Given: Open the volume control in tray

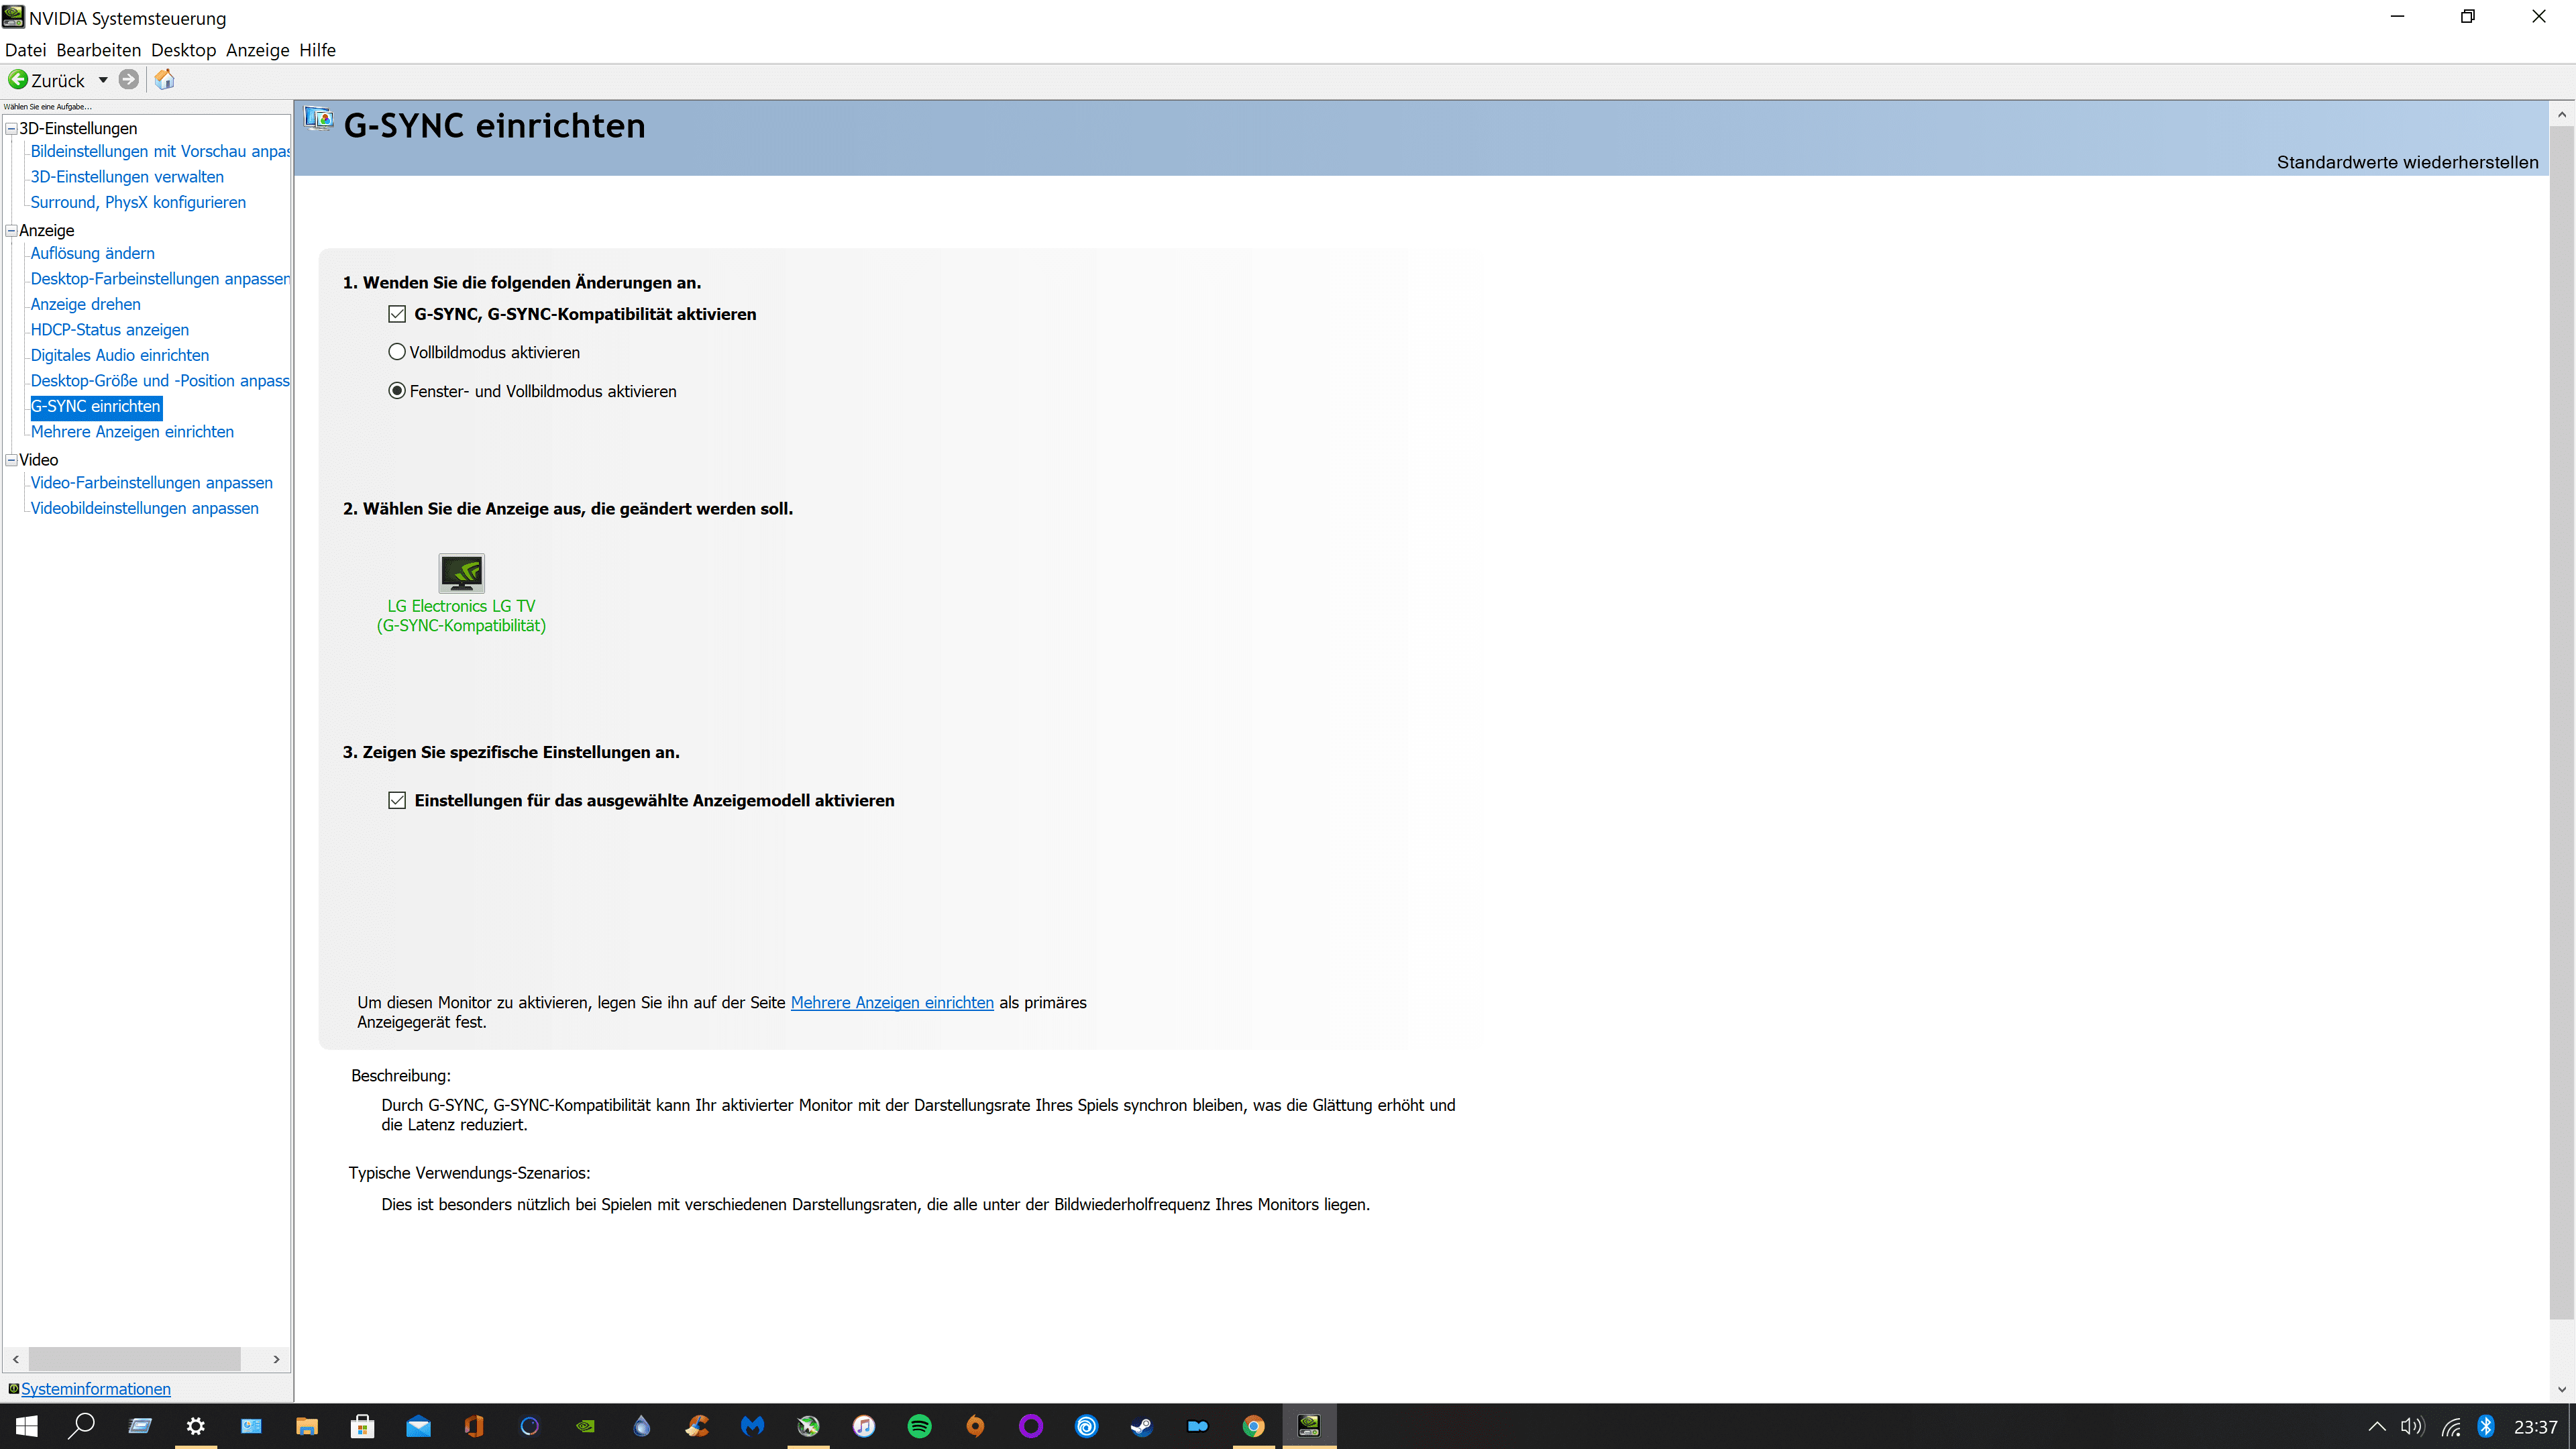Looking at the screenshot, I should [x=2413, y=1427].
